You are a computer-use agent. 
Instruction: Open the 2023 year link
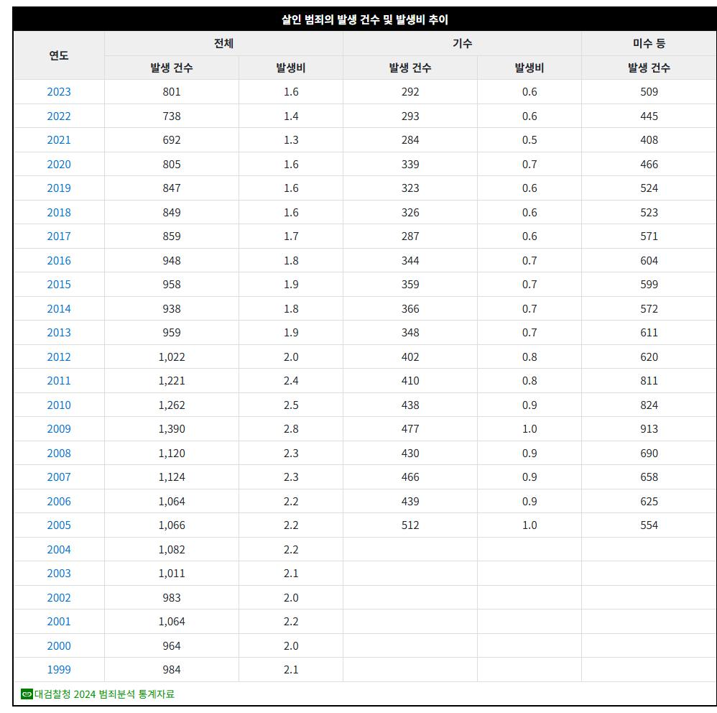59,92
